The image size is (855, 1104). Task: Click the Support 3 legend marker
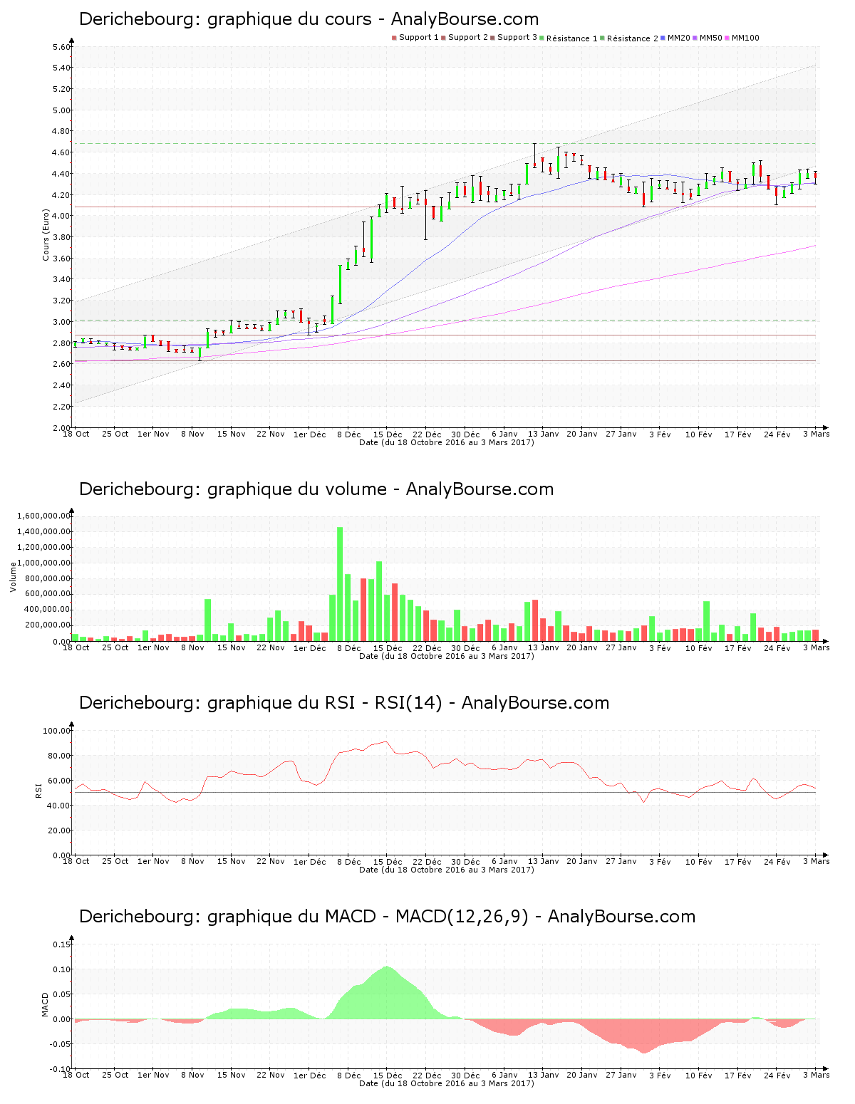click(x=493, y=38)
